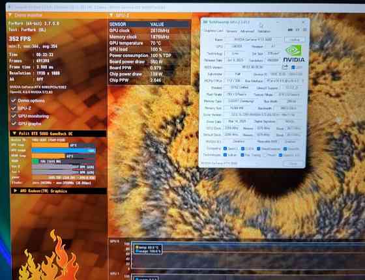Collapse the GPU-Z sensor panel triangle in FurMark
The width and height of the screenshot is (365, 280).
click(x=111, y=15)
